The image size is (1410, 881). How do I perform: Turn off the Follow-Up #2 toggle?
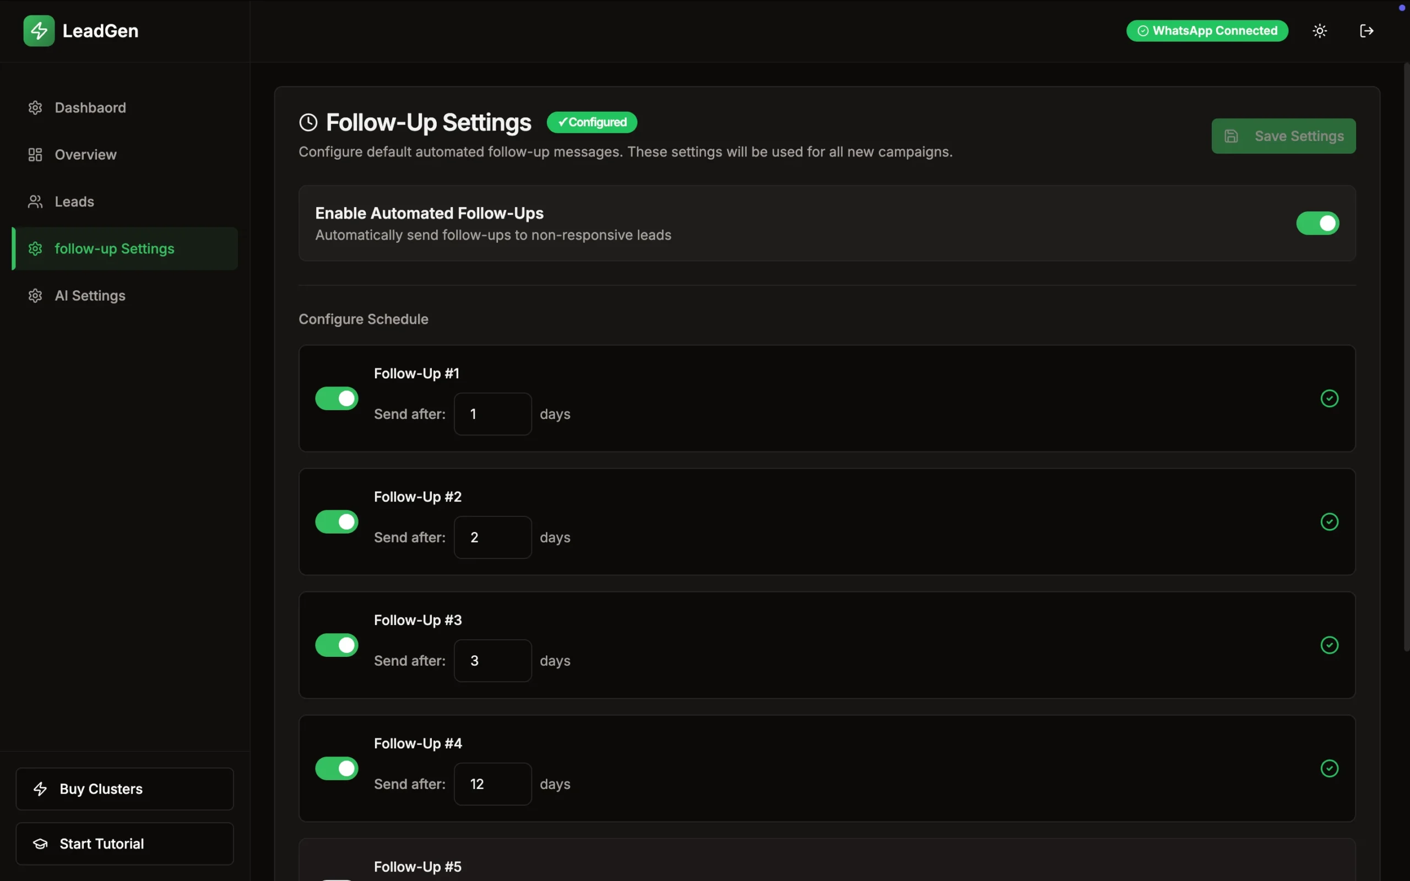(337, 522)
